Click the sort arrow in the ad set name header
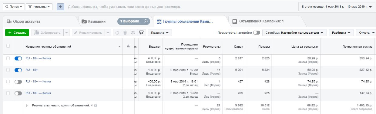 click(x=119, y=47)
